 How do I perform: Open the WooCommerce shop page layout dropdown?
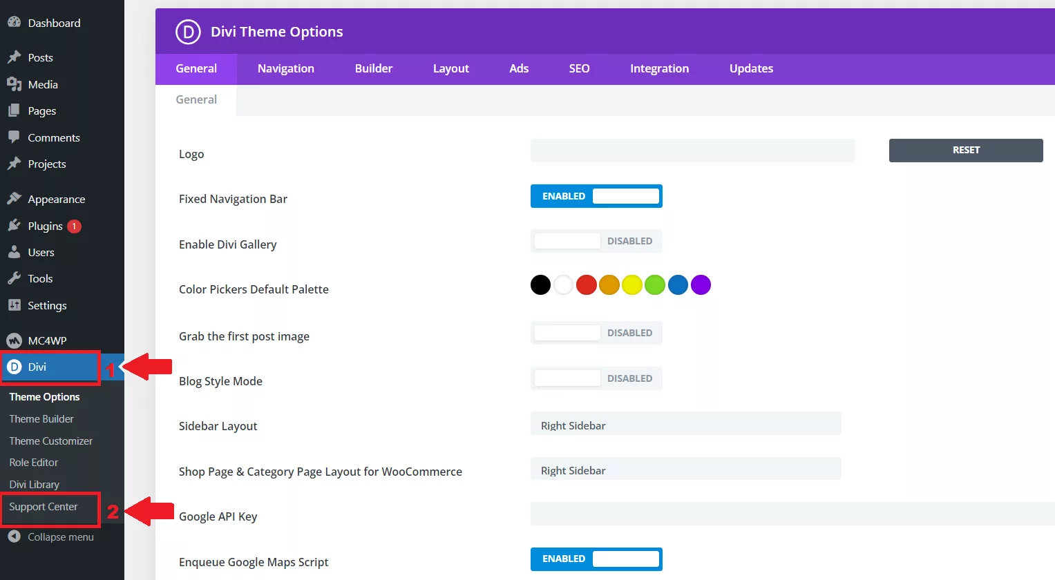686,469
